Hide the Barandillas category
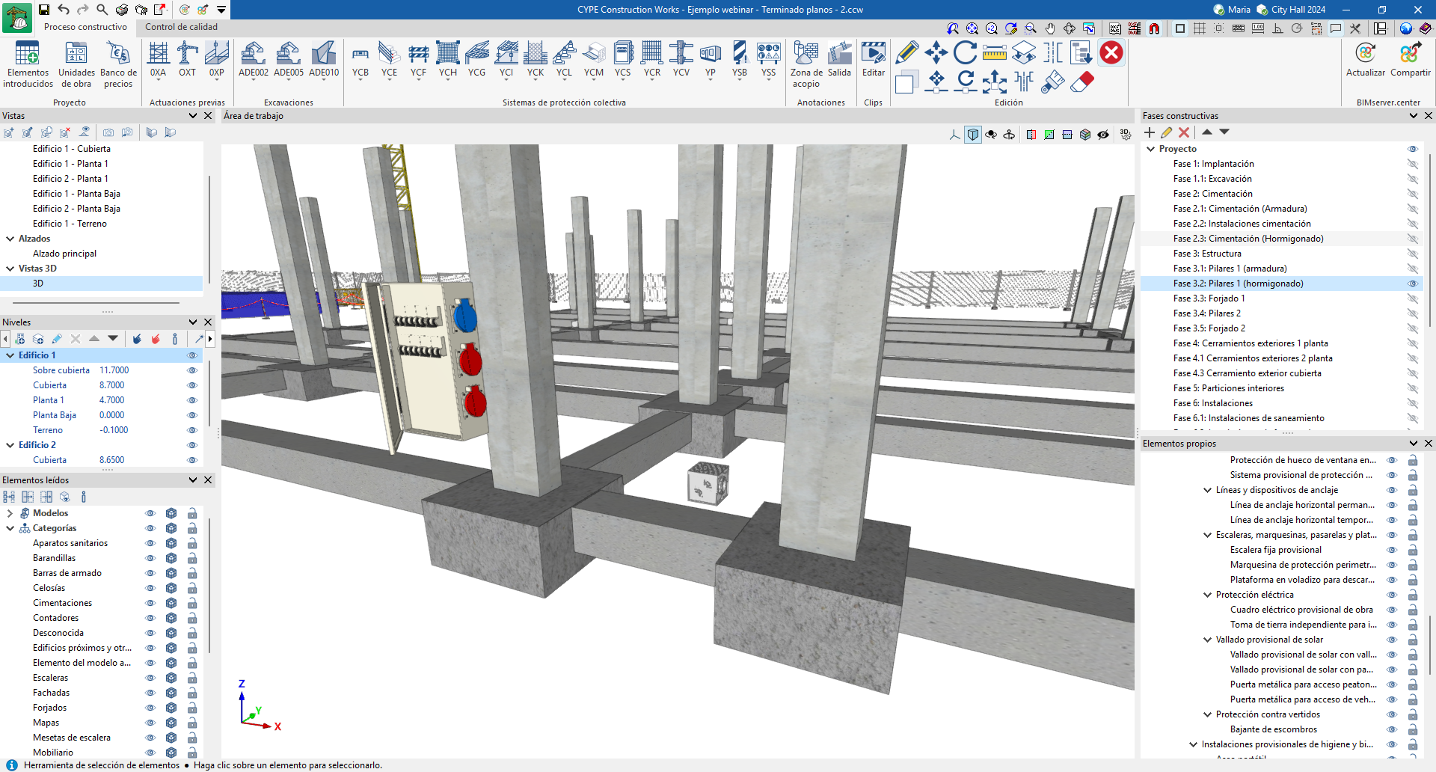 point(150,558)
